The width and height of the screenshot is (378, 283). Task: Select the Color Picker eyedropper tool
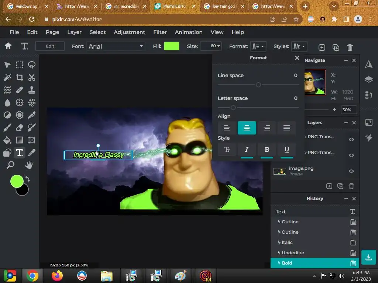coord(32,153)
